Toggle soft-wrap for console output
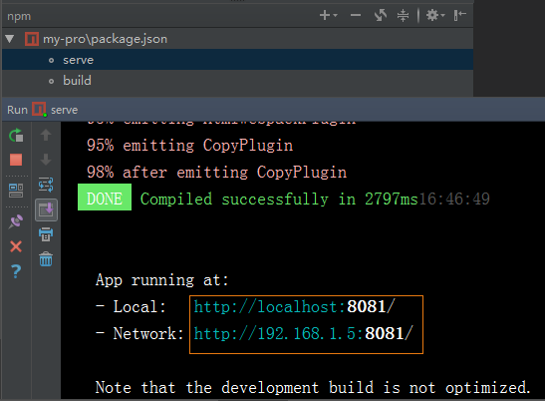The width and height of the screenshot is (545, 401). coord(46,185)
